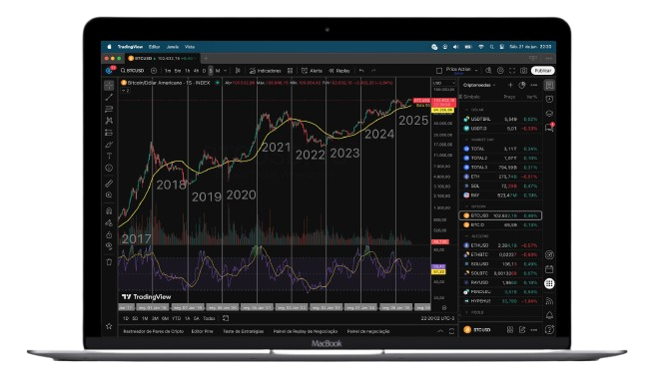Open the watchlist three-dots menu
Viewport: 665px width, 374px height.
pos(534,85)
